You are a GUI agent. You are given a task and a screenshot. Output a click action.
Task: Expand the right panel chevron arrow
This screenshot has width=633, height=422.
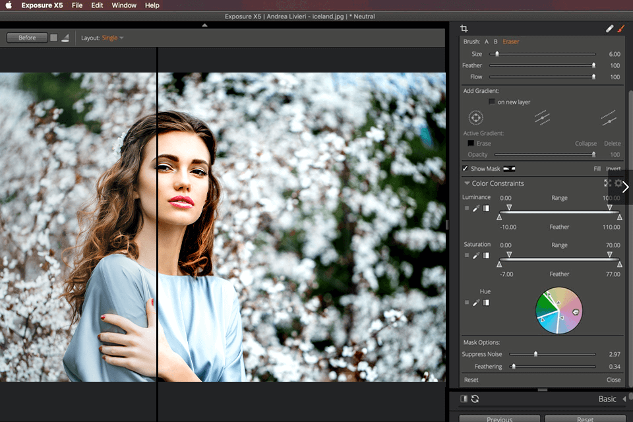tap(625, 187)
